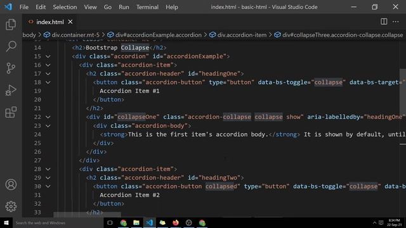Click the "headingTwo" id value

(x=219, y=178)
